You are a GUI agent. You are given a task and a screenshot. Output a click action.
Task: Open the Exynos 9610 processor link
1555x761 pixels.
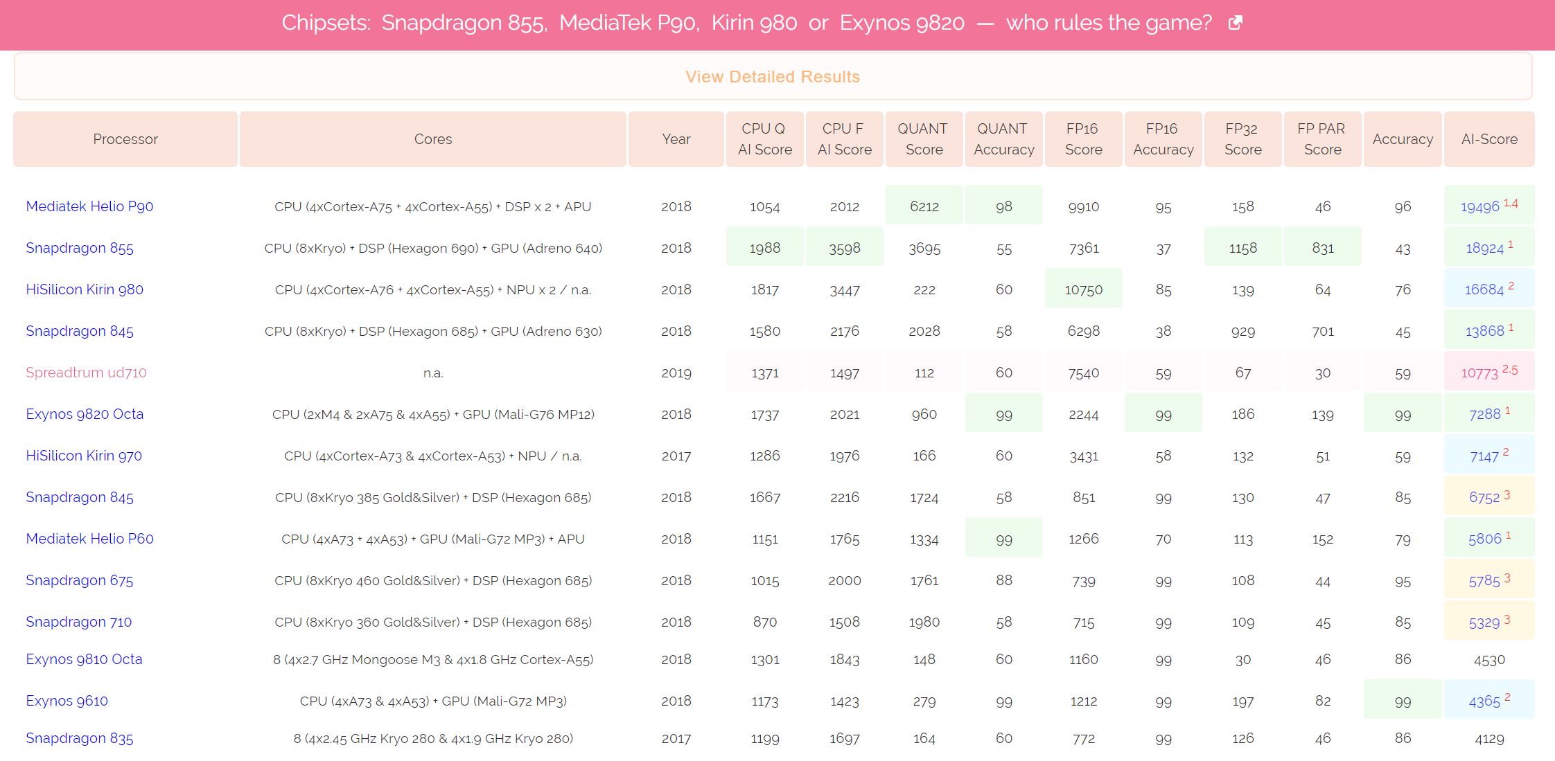[x=67, y=701]
